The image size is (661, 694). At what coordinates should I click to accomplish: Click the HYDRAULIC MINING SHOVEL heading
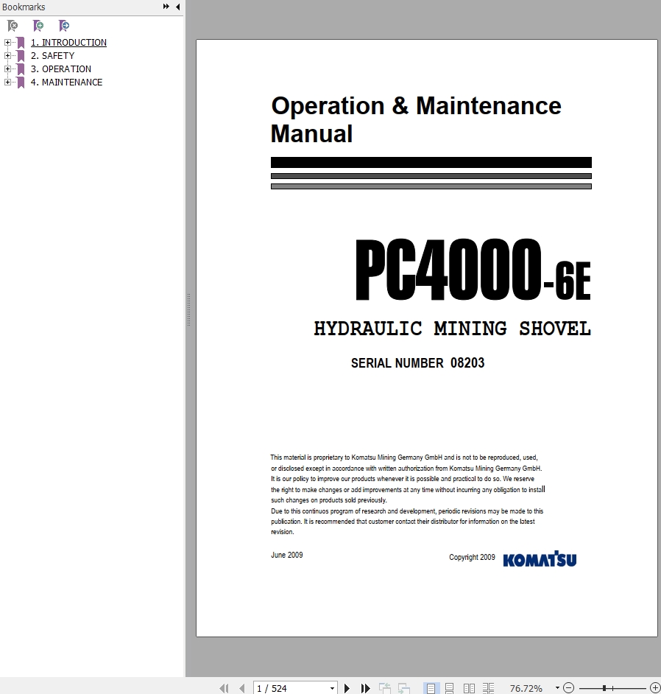pos(452,329)
